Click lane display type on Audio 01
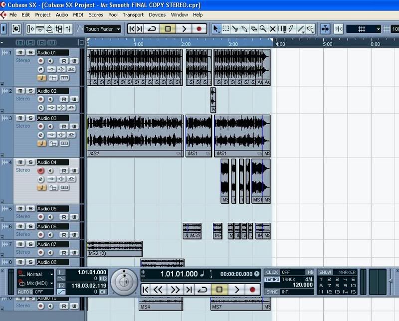 pyautogui.click(x=64, y=78)
